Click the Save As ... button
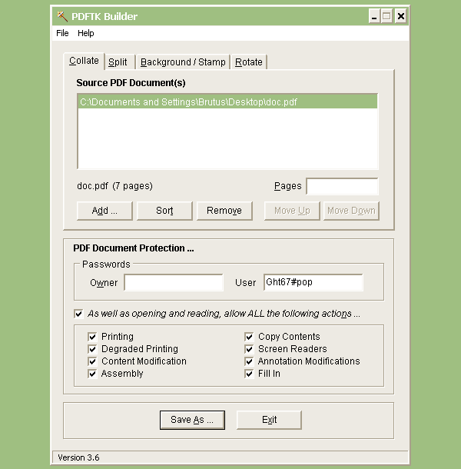Image resolution: width=461 pixels, height=469 pixels. pos(192,420)
